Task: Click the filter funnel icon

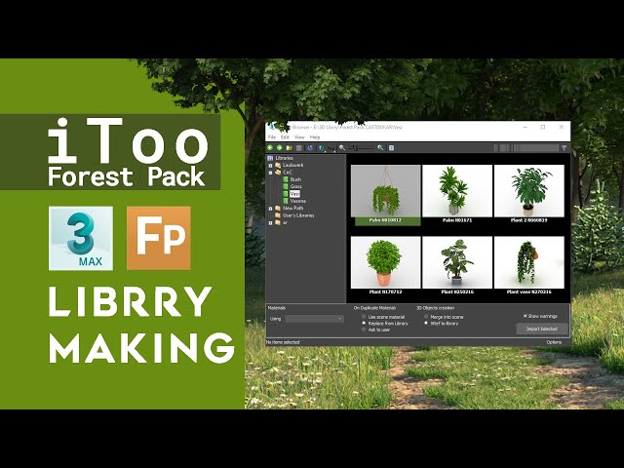Action: [564, 148]
